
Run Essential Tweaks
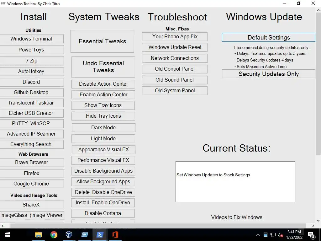click(x=103, y=41)
